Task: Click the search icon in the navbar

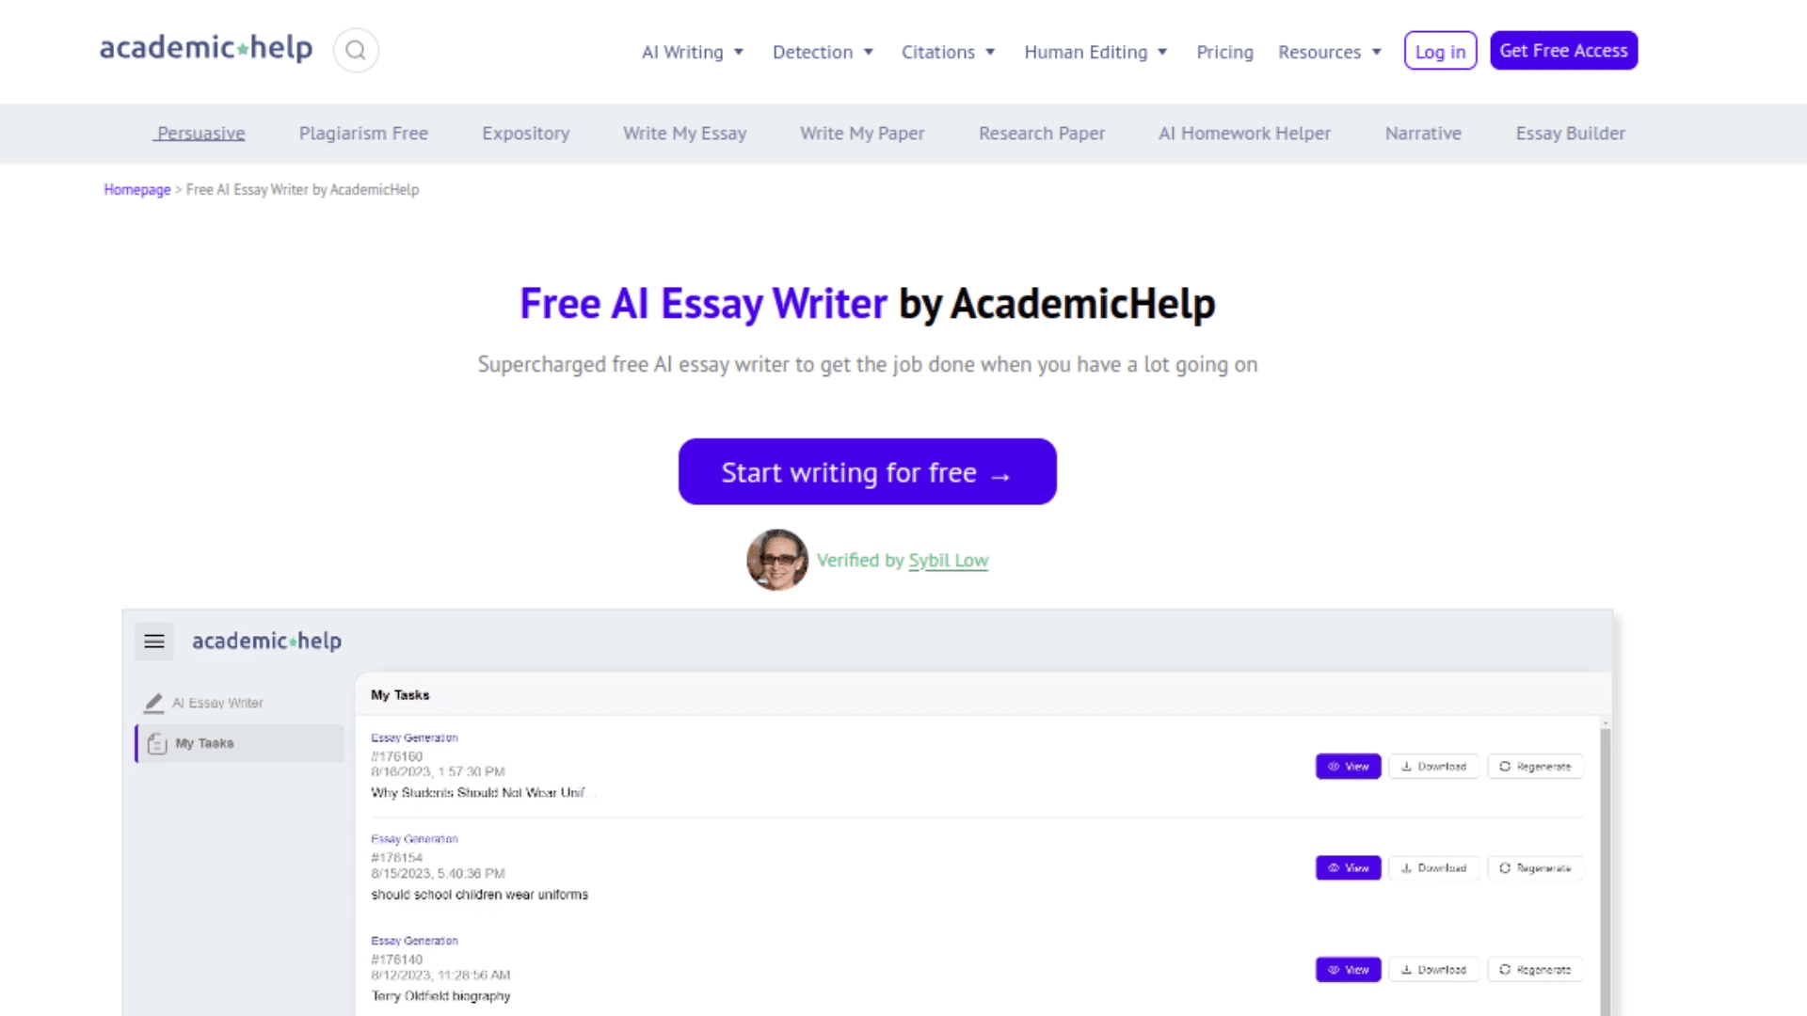Action: (x=356, y=51)
